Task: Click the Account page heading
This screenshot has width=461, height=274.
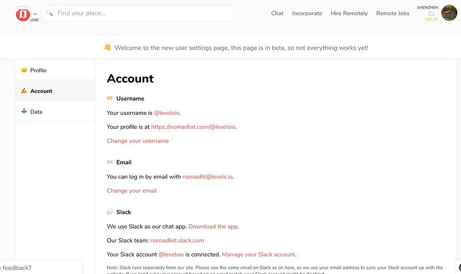Action: click(130, 79)
